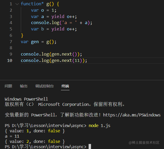Click the 'yield' keyword on line 5
The image size is (164, 149).
[58, 29]
